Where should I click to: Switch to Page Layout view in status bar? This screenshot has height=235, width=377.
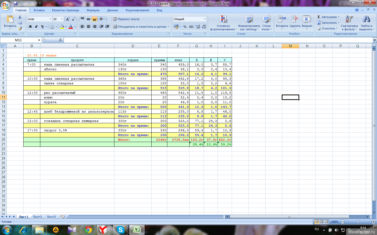click(322, 222)
